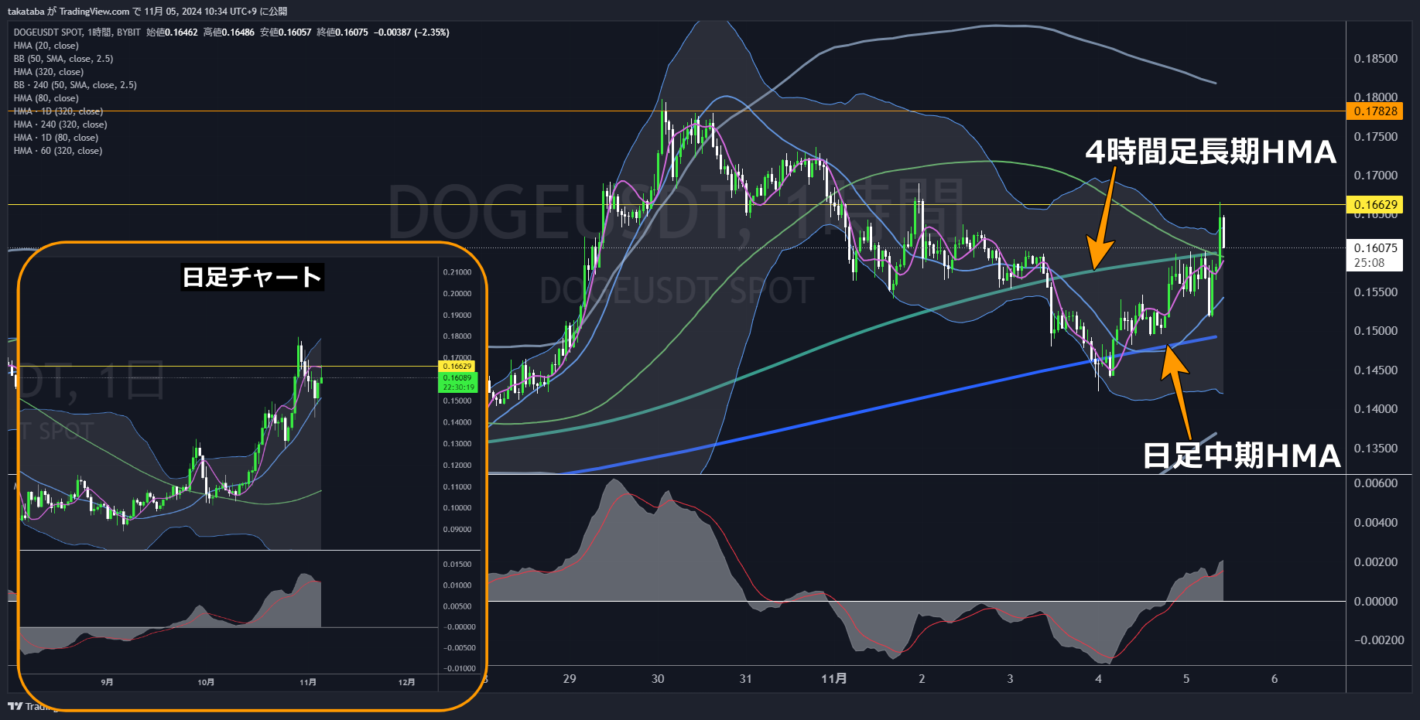Click date 6 on the time axis
1420x720 pixels.
tap(1275, 679)
